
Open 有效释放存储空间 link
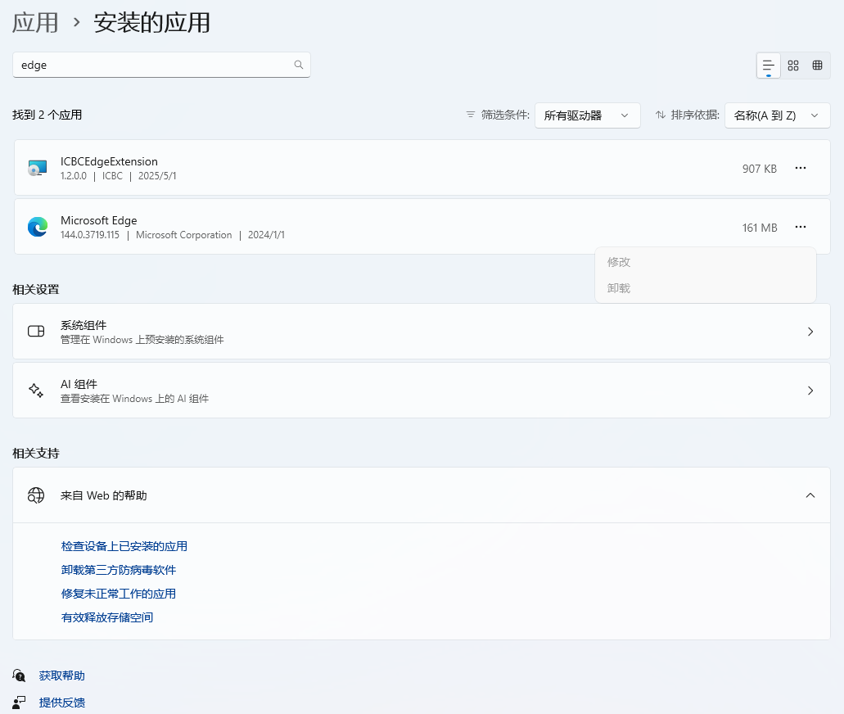coord(107,617)
